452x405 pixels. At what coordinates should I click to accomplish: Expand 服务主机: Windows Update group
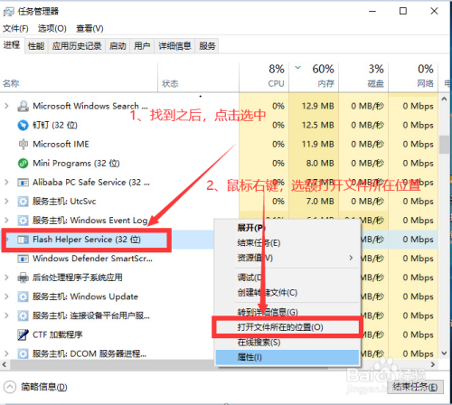6,297
